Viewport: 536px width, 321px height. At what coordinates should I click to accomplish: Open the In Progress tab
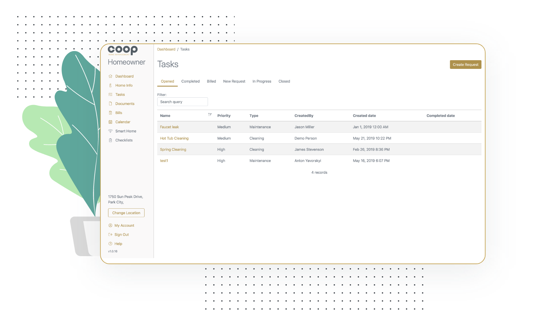click(x=262, y=81)
